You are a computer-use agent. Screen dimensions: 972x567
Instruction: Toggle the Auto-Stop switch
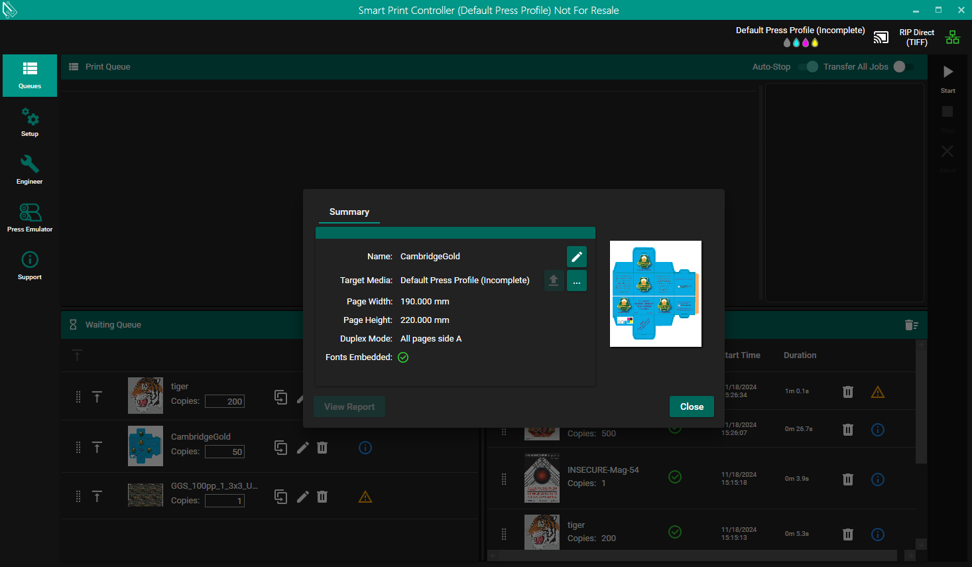coord(808,67)
